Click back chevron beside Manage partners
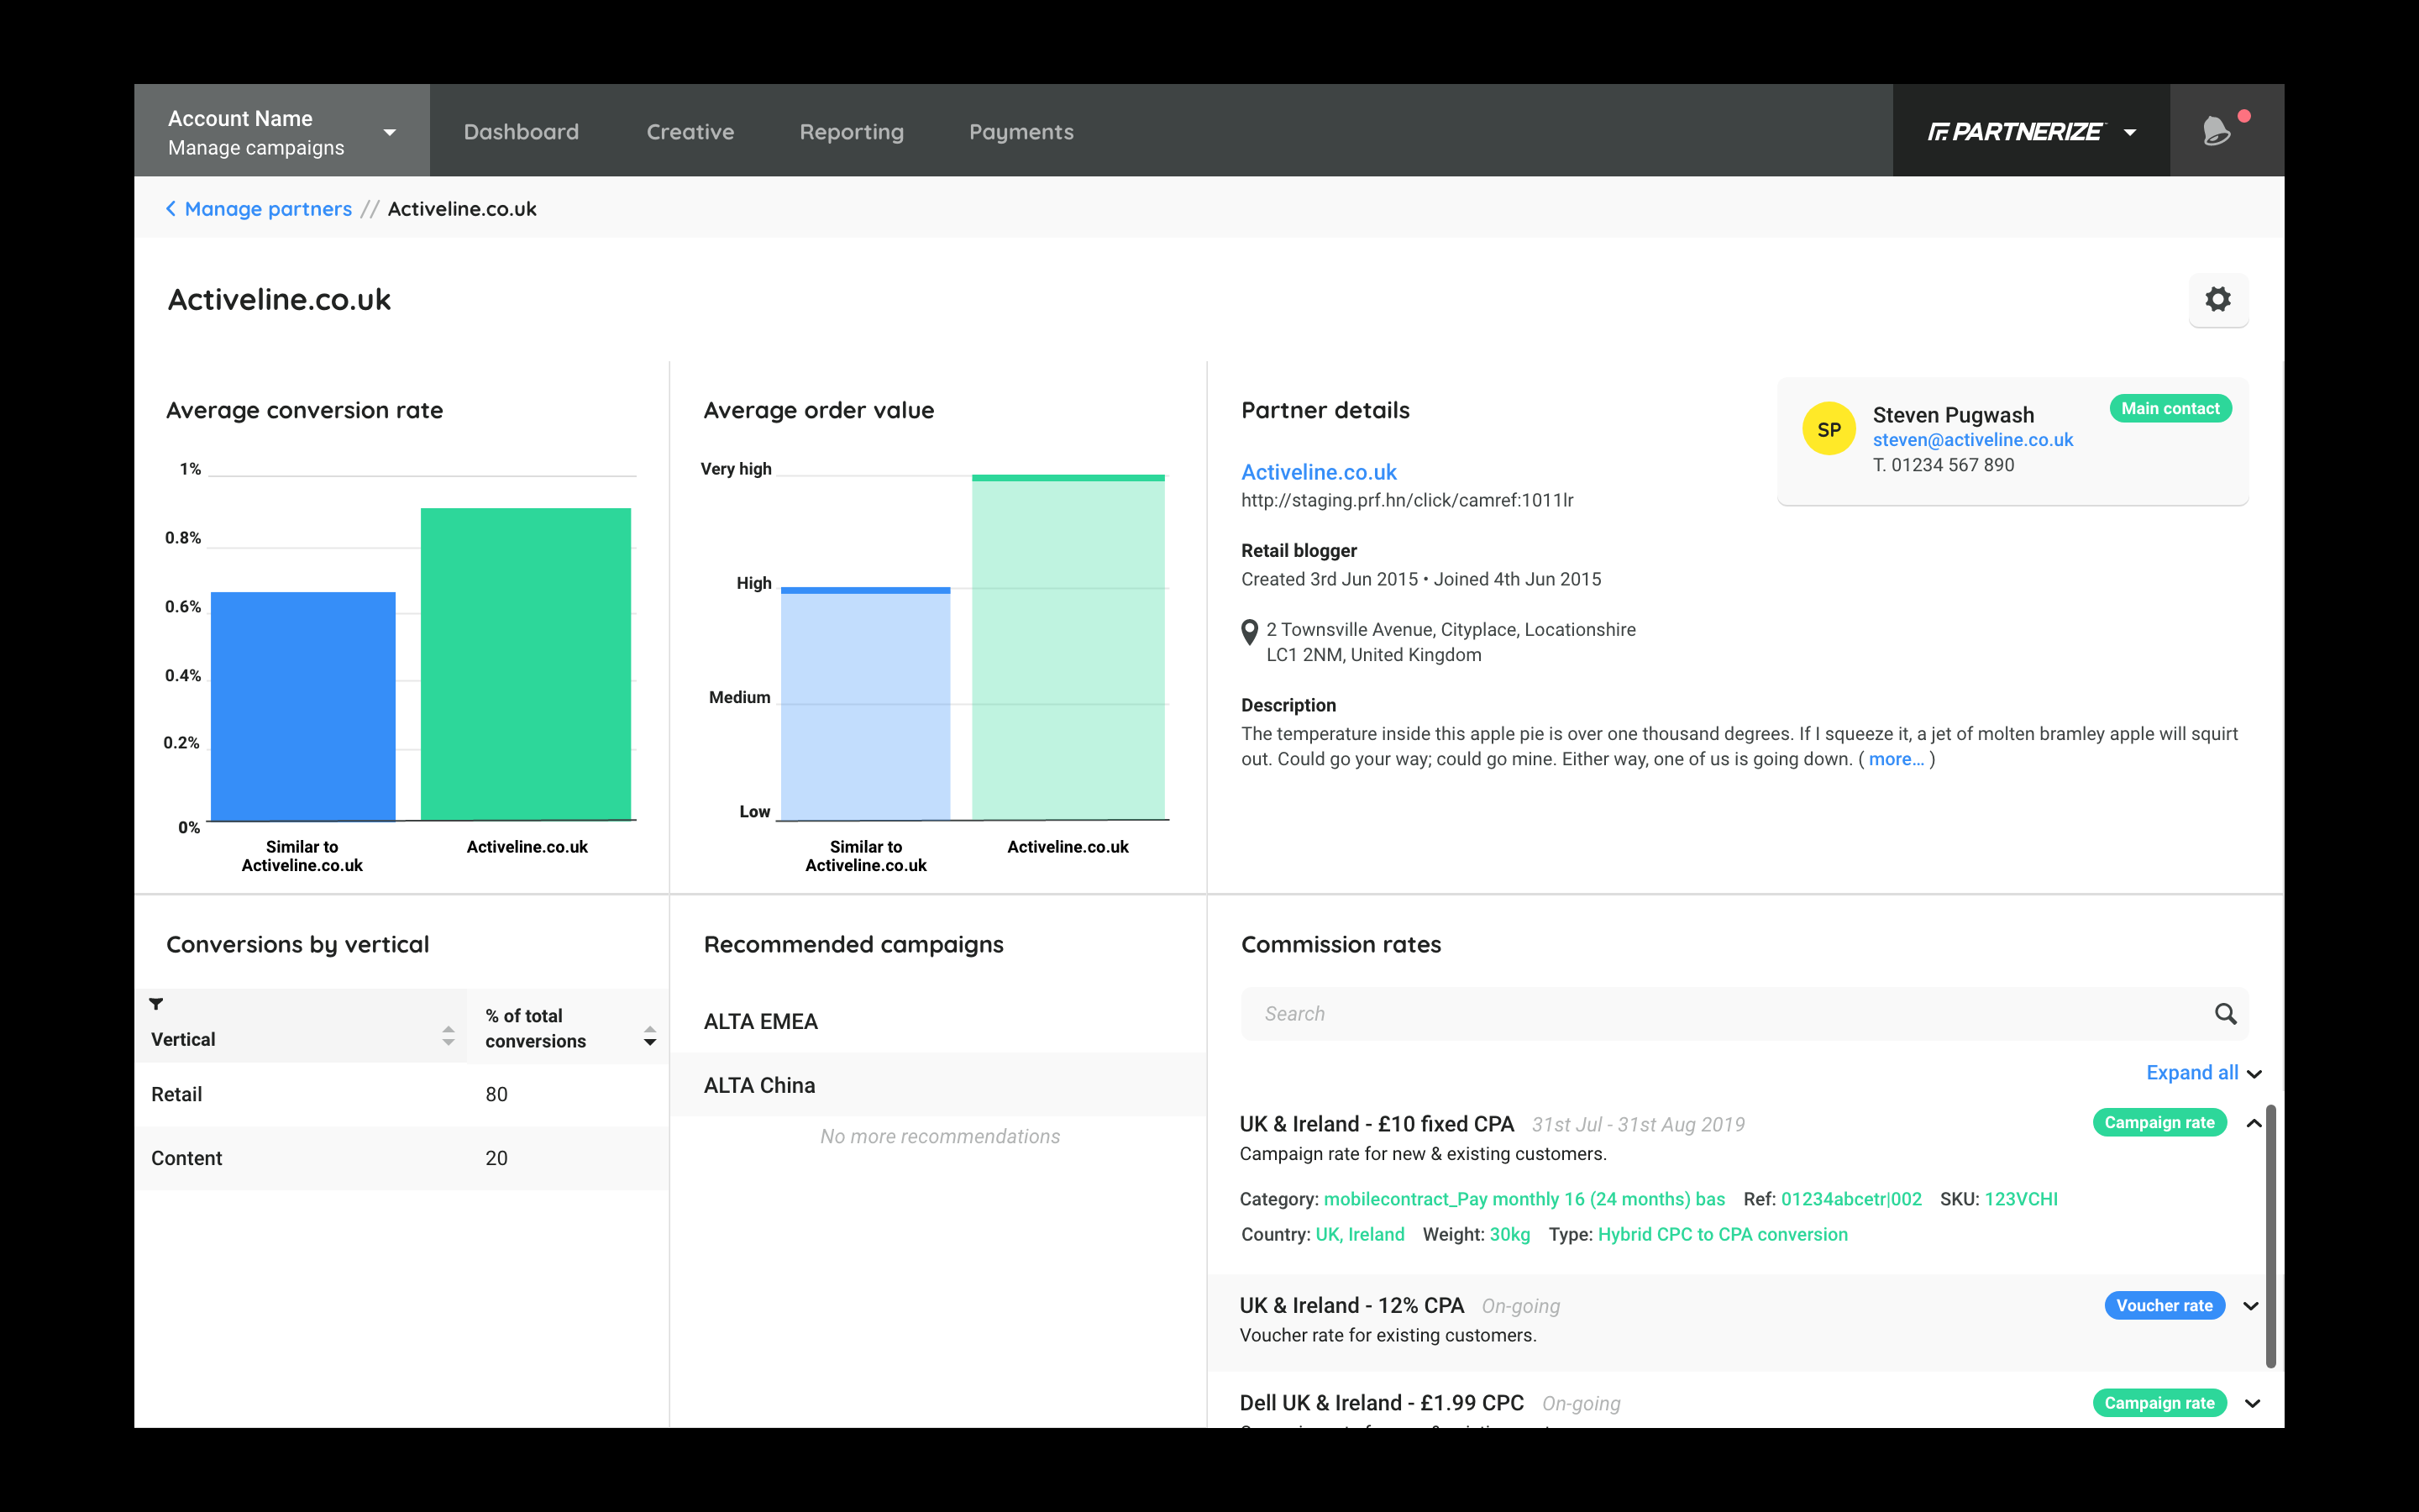The width and height of the screenshot is (2419, 1512). pyautogui.click(x=171, y=209)
